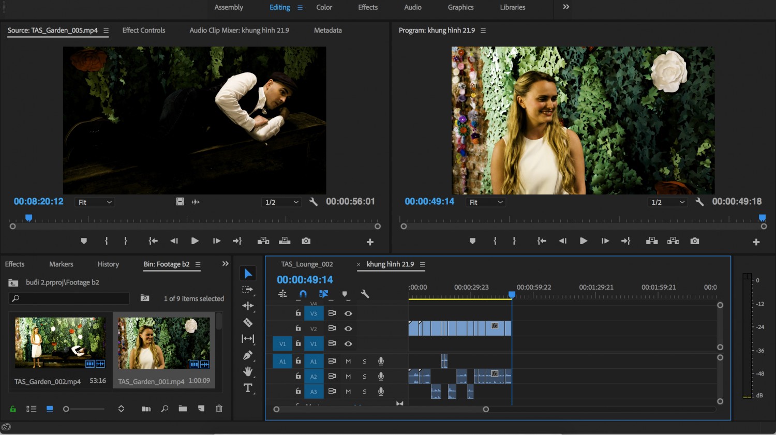776x435 pixels.
Task: Play the Source monitor clip
Action: [195, 241]
